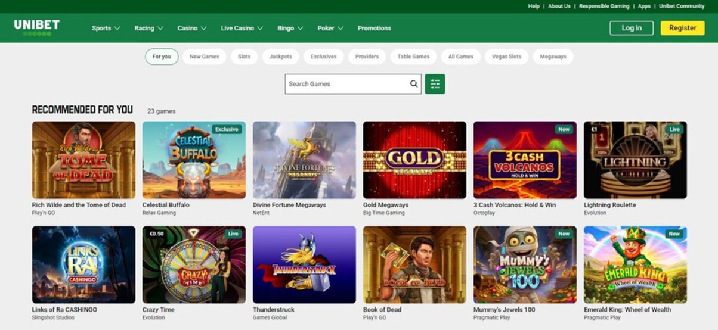Click the '3 Cash Volcanos: Hold & Win' title
The height and width of the screenshot is (330, 718).
click(515, 205)
